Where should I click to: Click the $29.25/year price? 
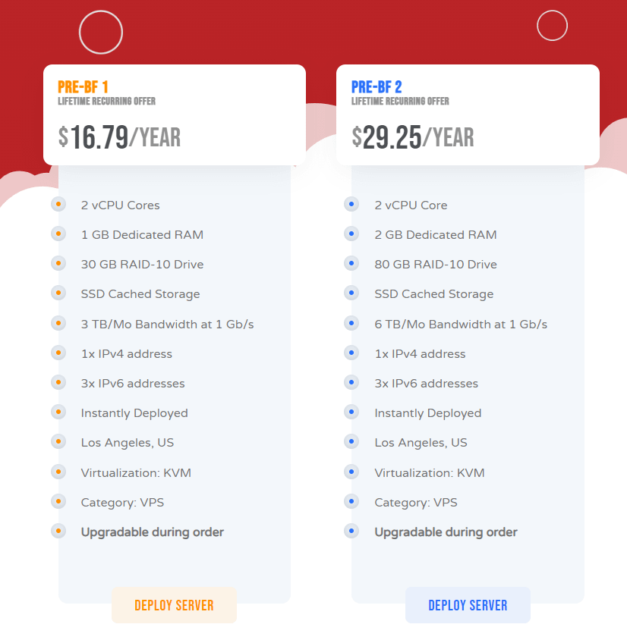(413, 137)
